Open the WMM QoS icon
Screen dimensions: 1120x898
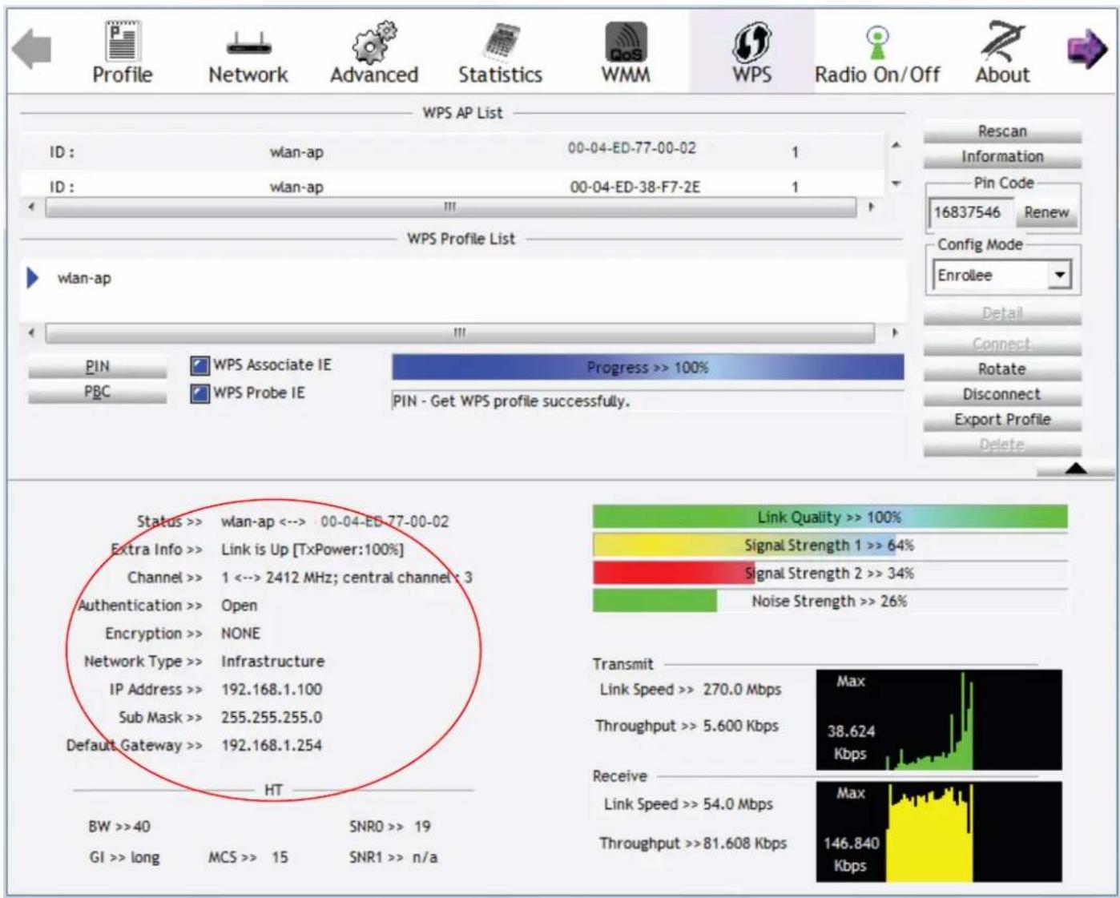(626, 42)
